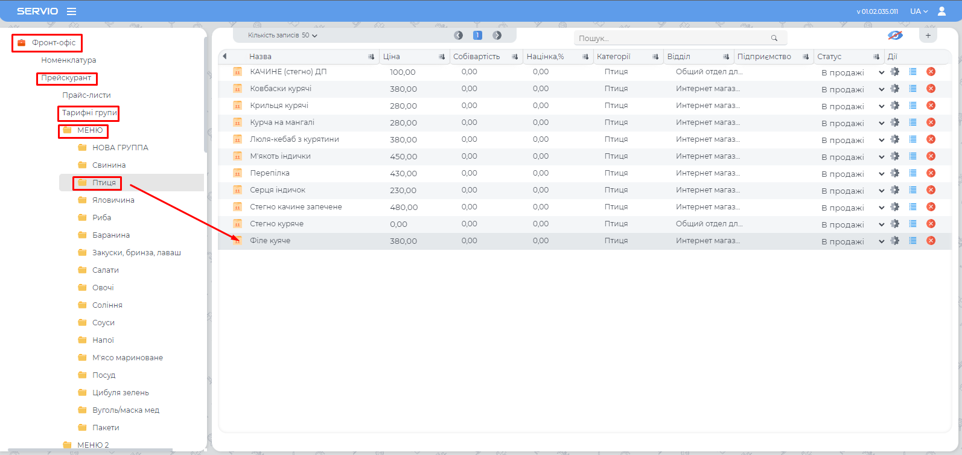Open the Кількість записів 50 dropdown
Viewport: 962px width, 455px height.
tap(282, 36)
